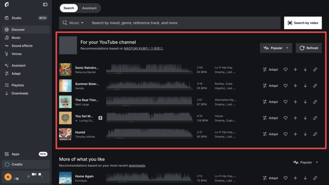Add Home Again to a playlist

click(x=295, y=178)
